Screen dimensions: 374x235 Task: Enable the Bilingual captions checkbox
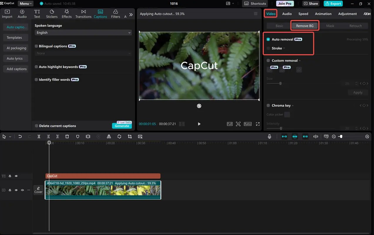coord(36,46)
